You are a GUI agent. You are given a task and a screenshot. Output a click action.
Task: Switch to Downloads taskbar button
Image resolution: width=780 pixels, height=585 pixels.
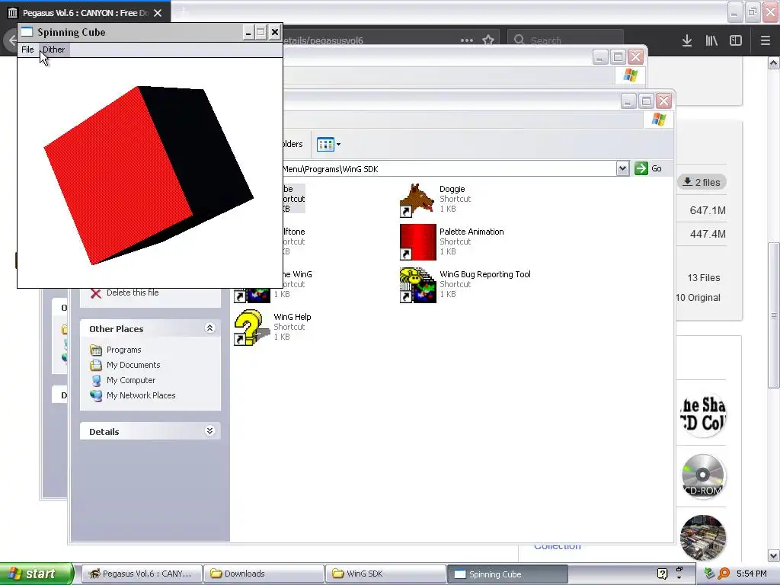click(264, 574)
